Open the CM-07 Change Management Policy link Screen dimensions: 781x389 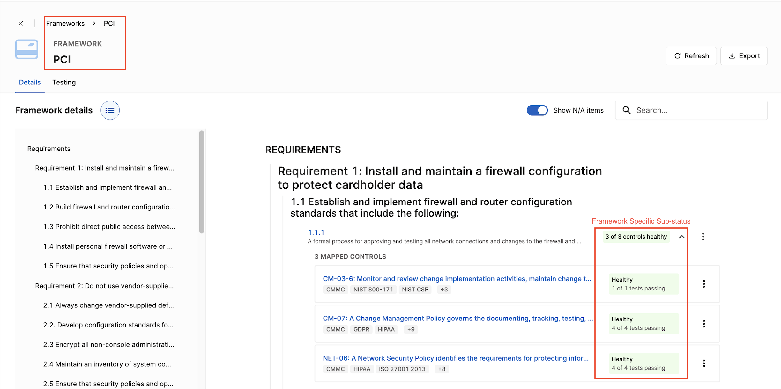[458, 318]
